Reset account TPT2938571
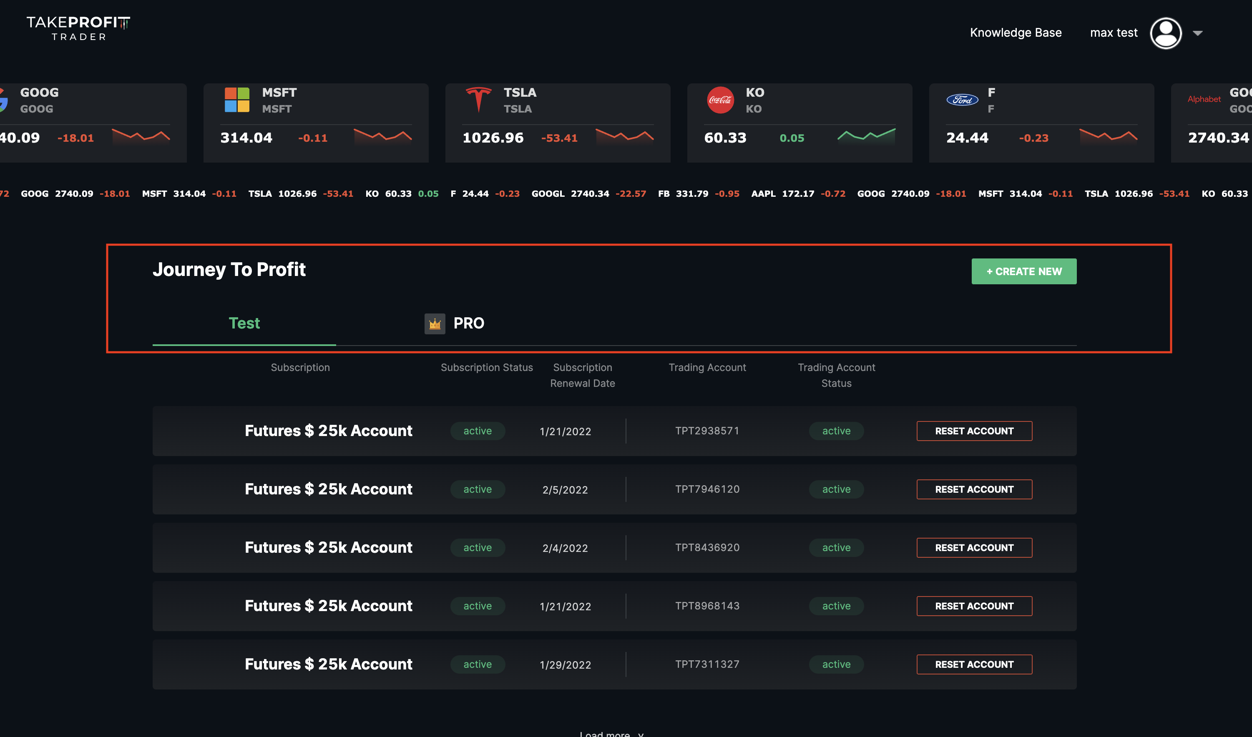This screenshot has height=737, width=1252. pos(974,431)
